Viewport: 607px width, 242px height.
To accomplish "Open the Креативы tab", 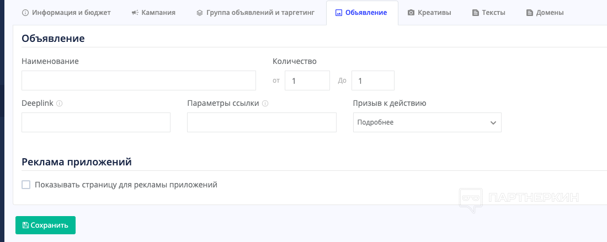I will (x=434, y=13).
